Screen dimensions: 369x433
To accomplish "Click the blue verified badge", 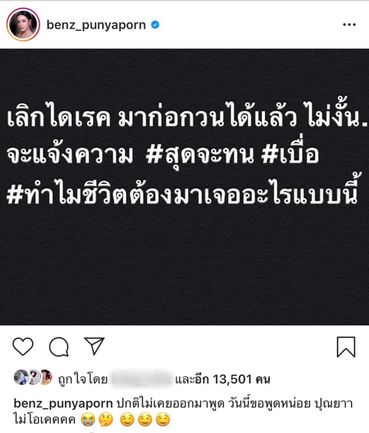I will pyautogui.click(x=155, y=25).
